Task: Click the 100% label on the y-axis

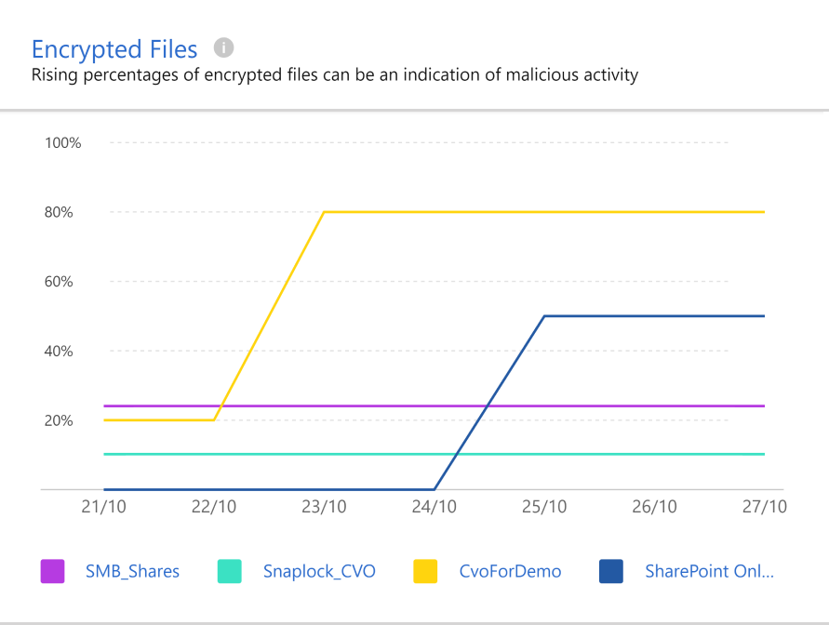Action: [62, 143]
